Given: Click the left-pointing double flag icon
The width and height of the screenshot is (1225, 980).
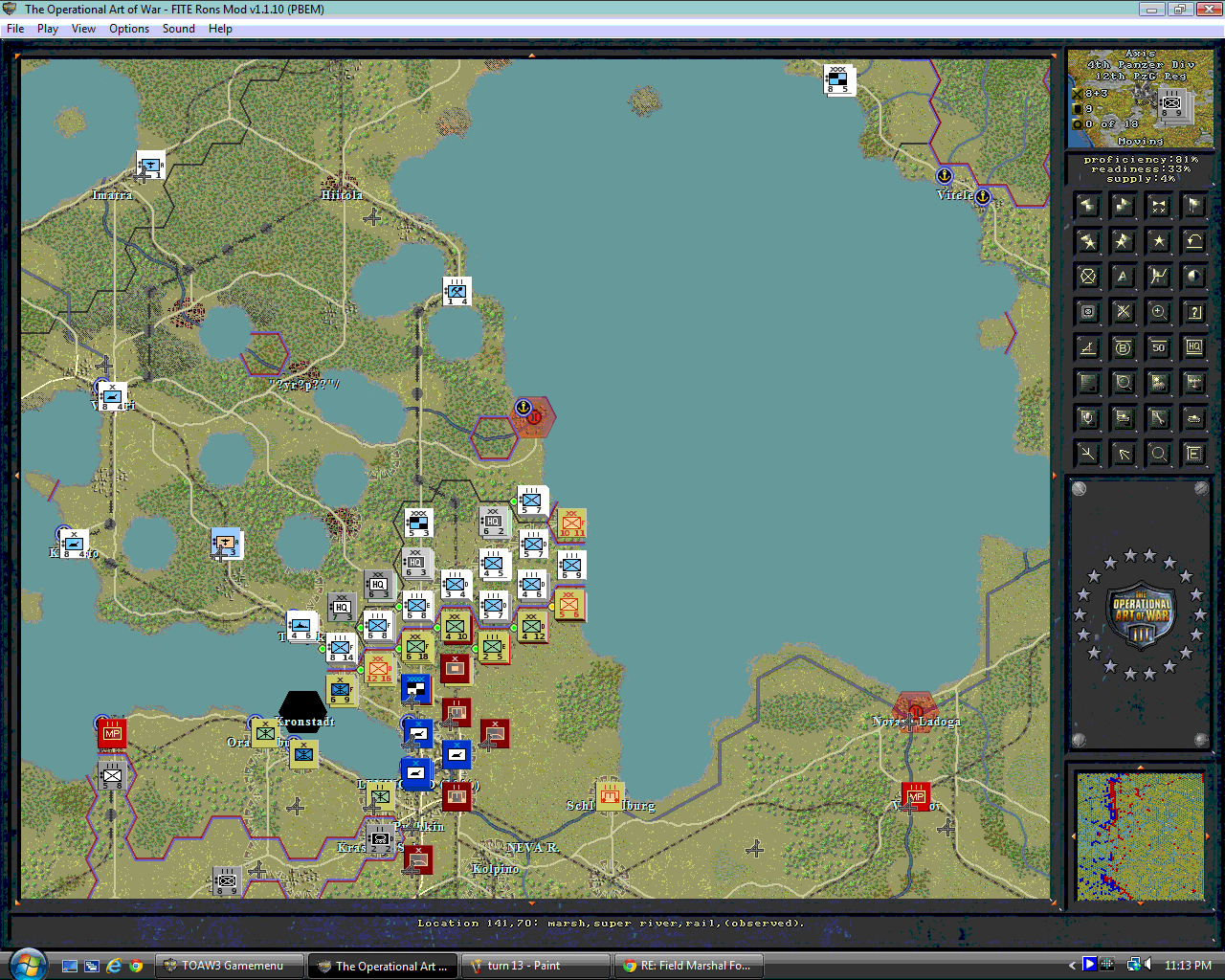Looking at the screenshot, I should 1088,206.
